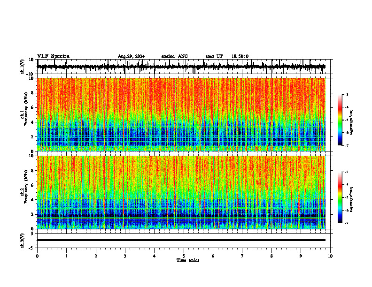Click the time axis tick label "10"
Screen dimensions: 372x287
330,256
